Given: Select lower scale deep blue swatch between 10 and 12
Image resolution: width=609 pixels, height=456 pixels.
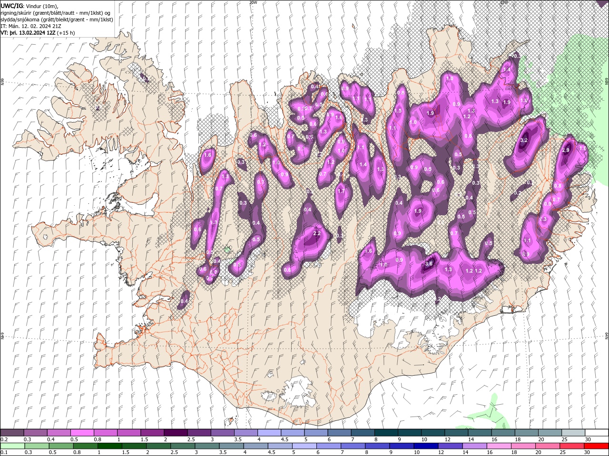Looking at the screenshot, I should point(425,446).
